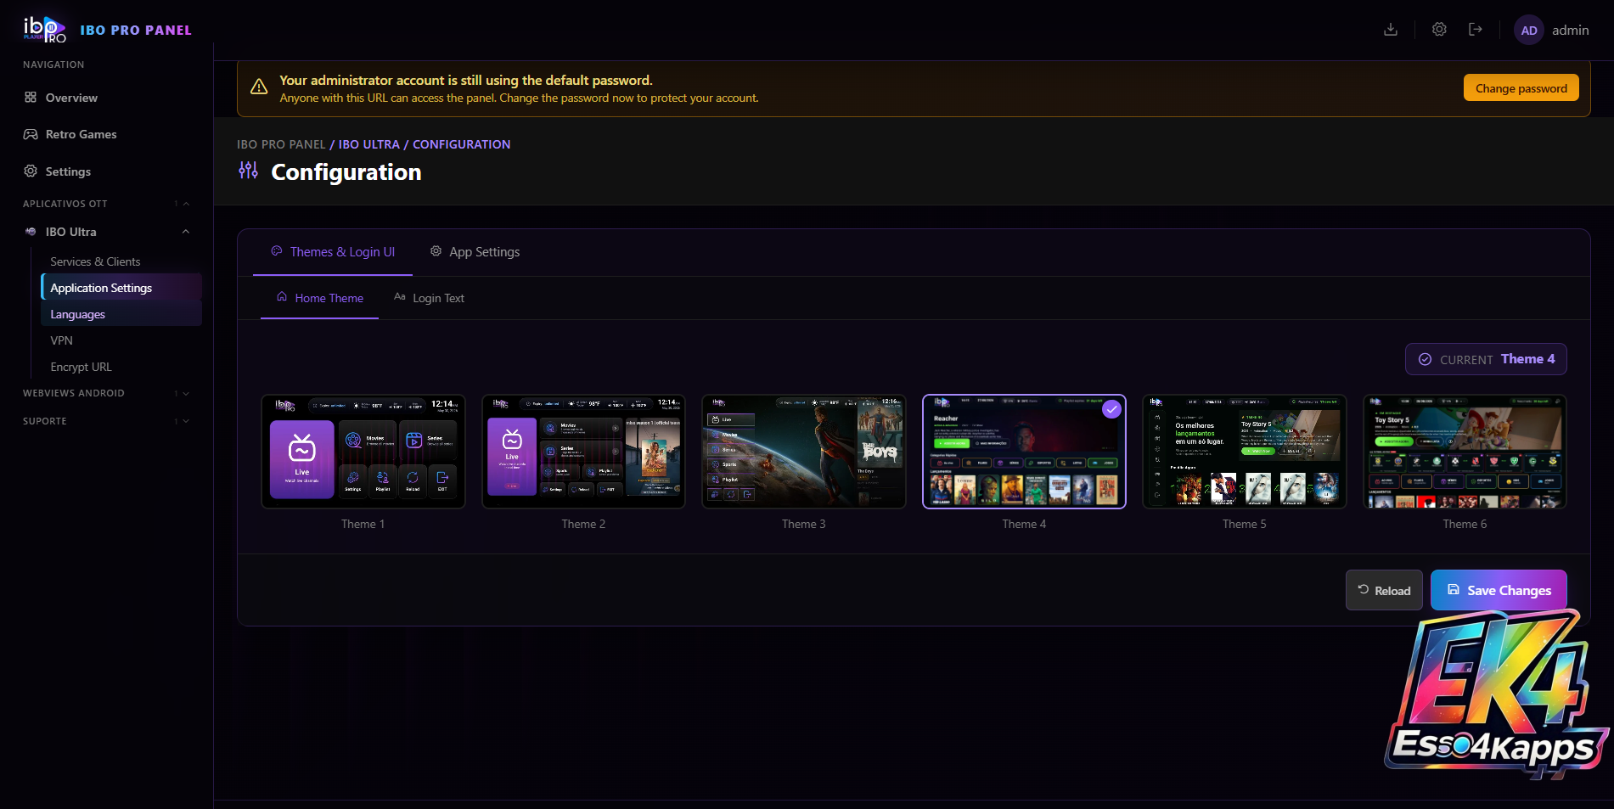Click the checkmark badge on Theme 4 thumbnail
The image size is (1614, 809).
(1111, 409)
